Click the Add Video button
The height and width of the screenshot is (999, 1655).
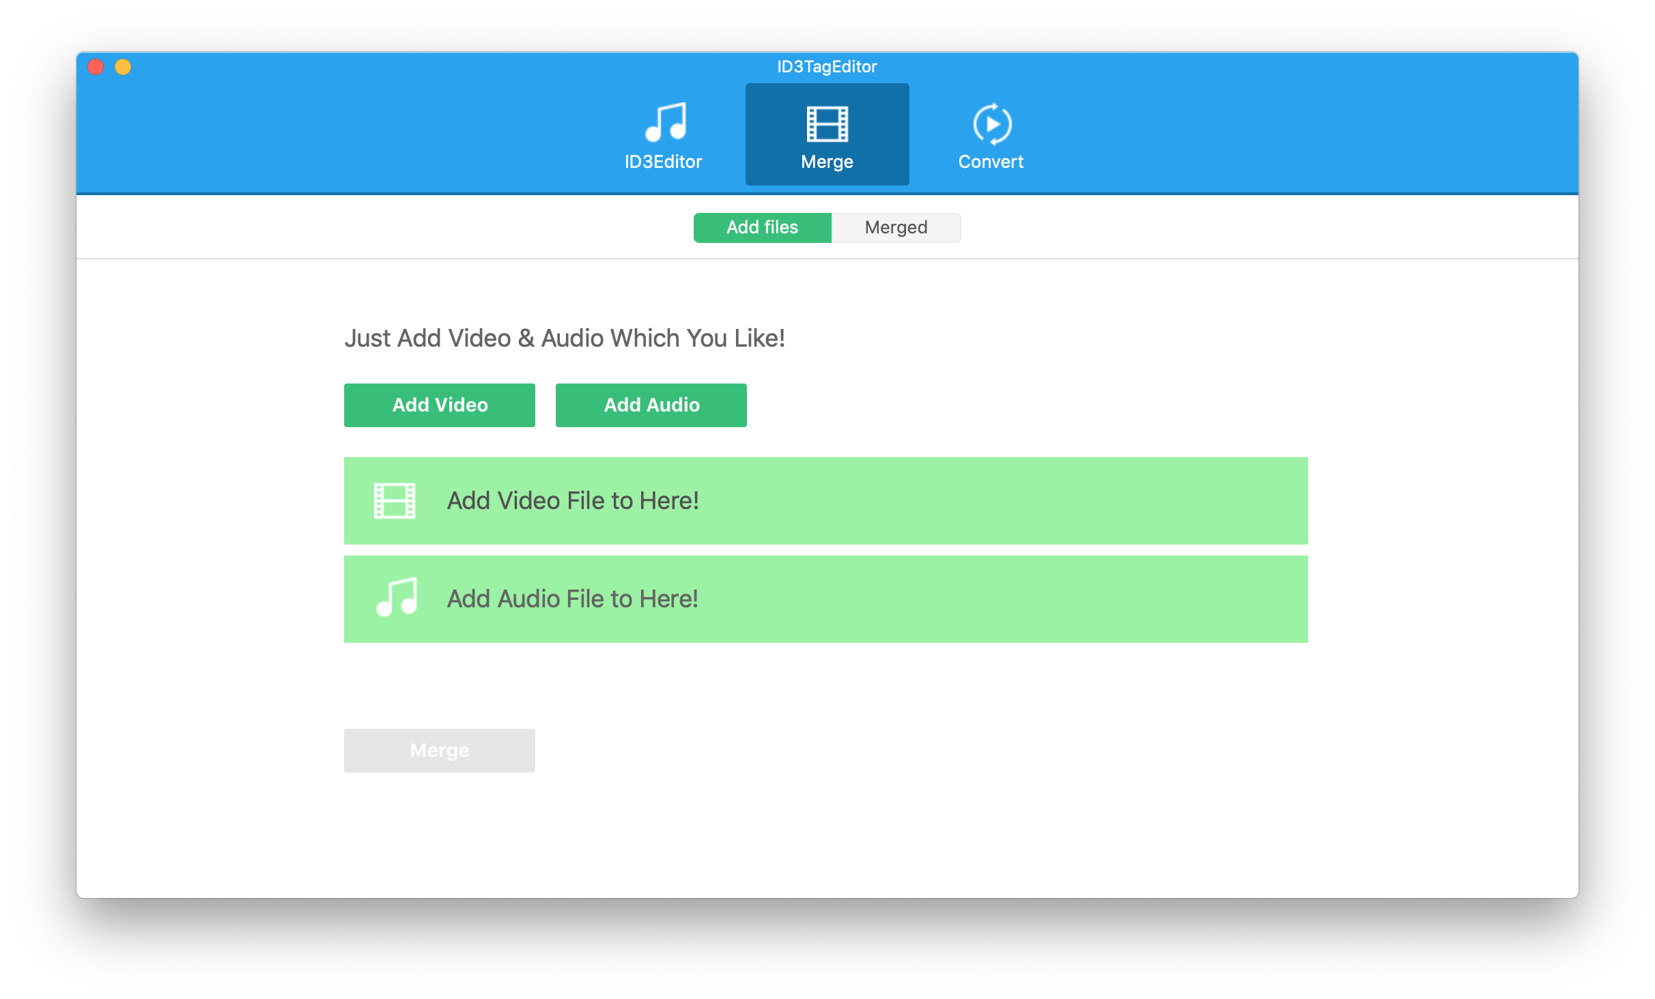(440, 405)
